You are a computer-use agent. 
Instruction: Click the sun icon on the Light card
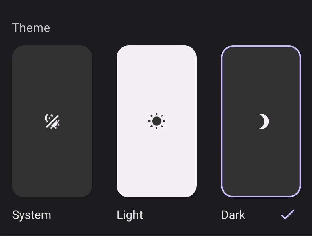[x=157, y=121]
